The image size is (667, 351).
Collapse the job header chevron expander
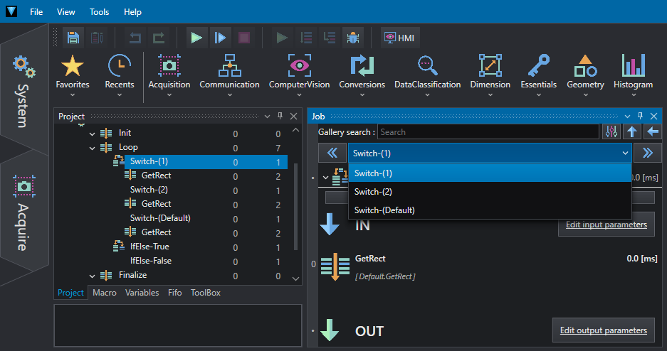tap(326, 178)
